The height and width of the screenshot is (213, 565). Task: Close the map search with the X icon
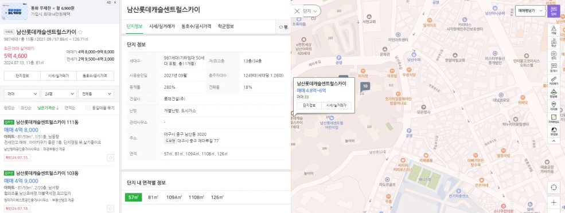tap(297, 11)
